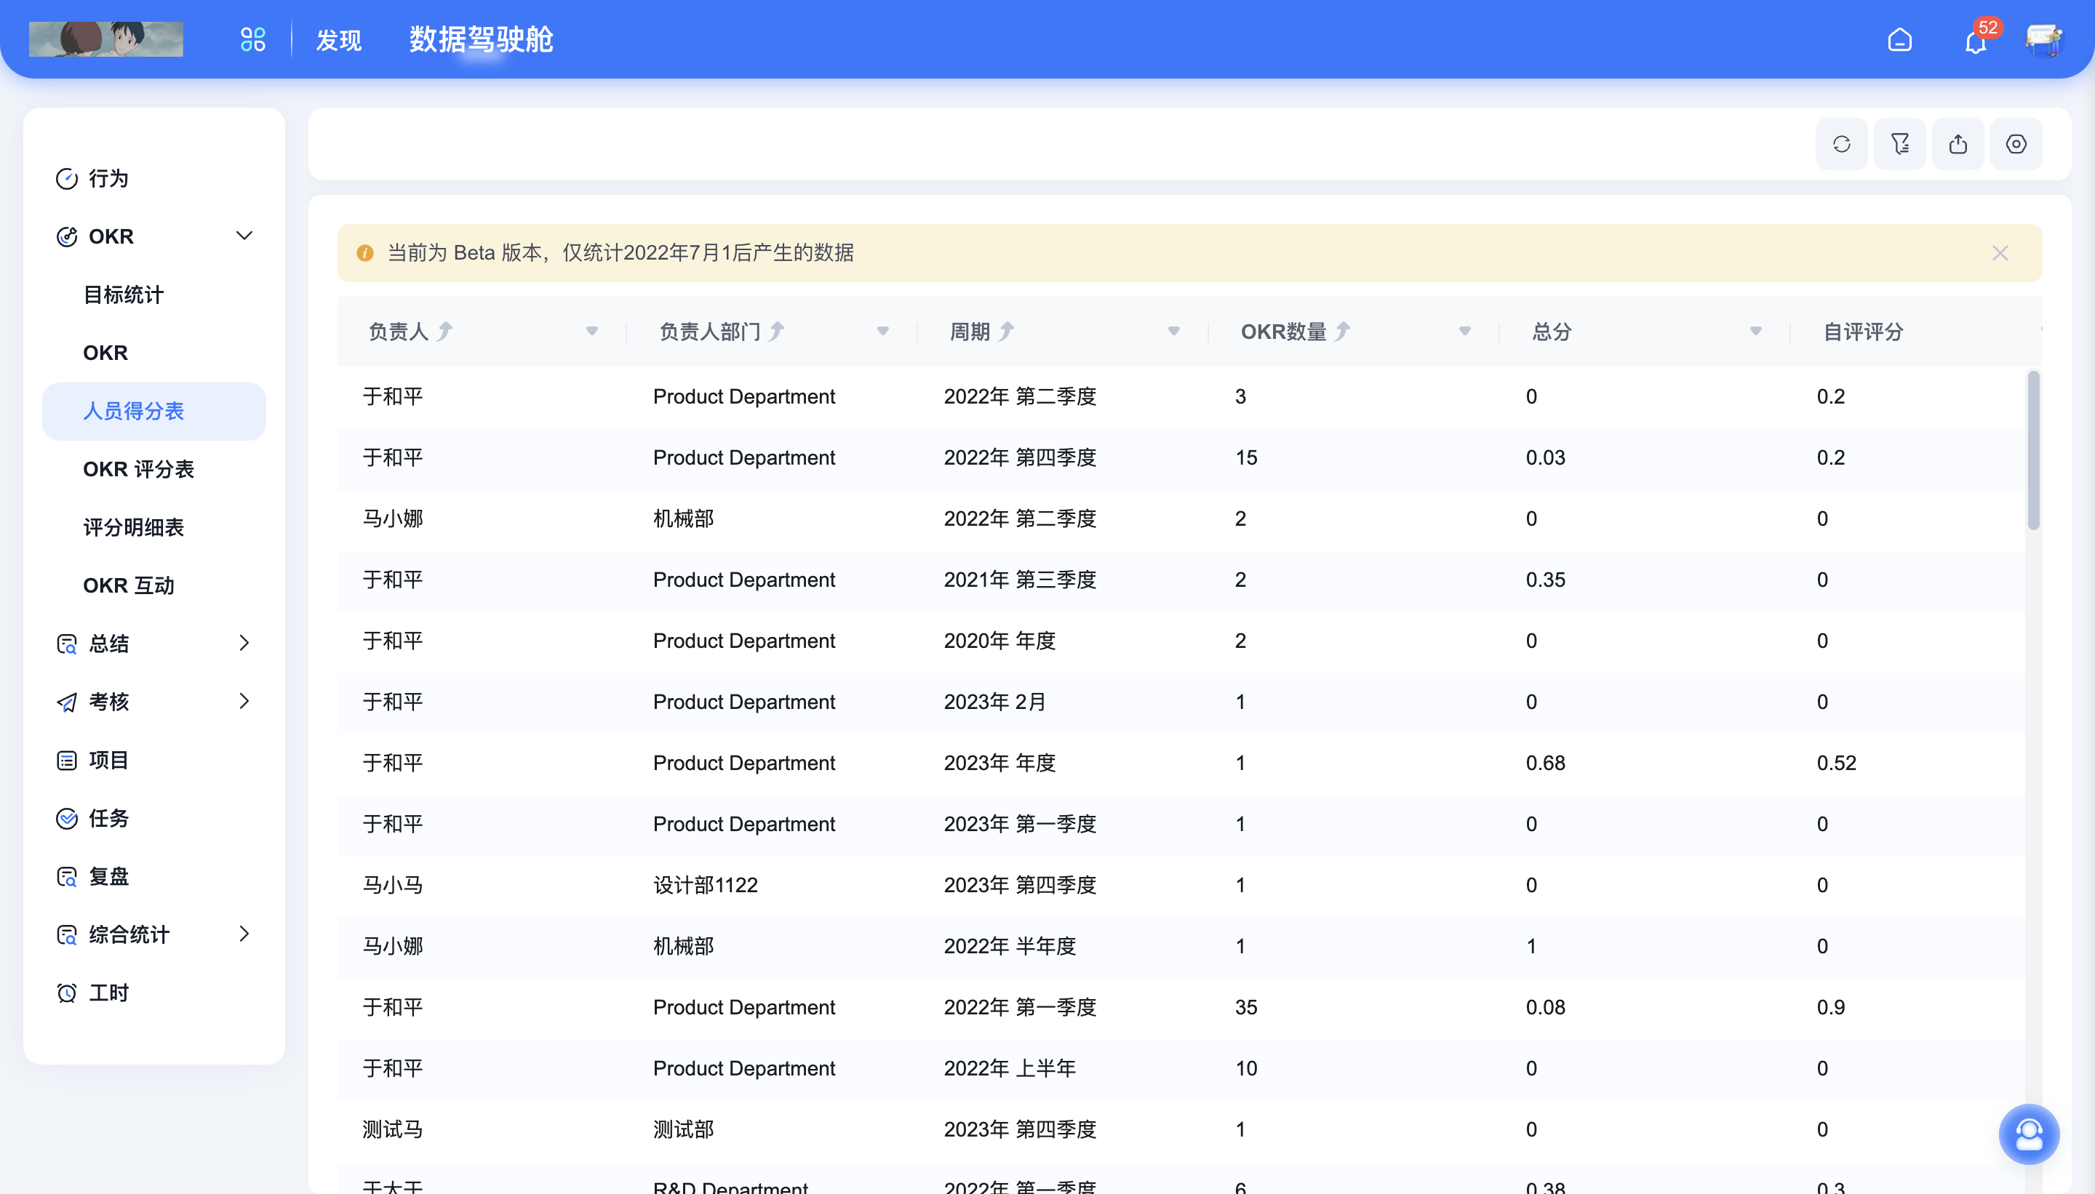Open 复盘 in the sidebar
Image resolution: width=2095 pixels, height=1194 pixels.
coord(154,877)
